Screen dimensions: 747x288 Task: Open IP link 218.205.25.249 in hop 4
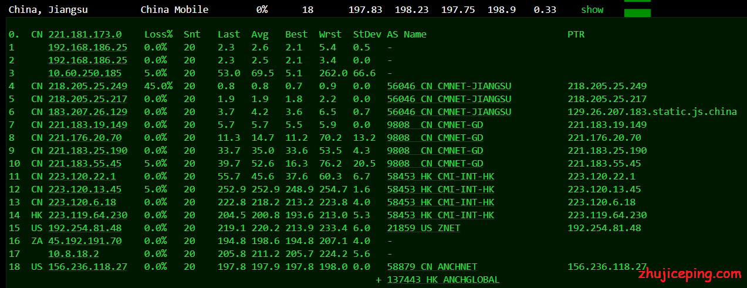click(87, 86)
